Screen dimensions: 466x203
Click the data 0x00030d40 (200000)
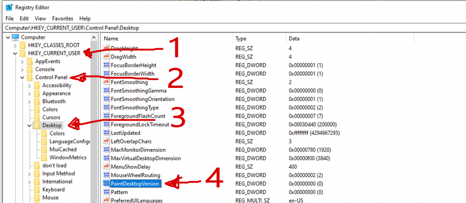(312, 124)
